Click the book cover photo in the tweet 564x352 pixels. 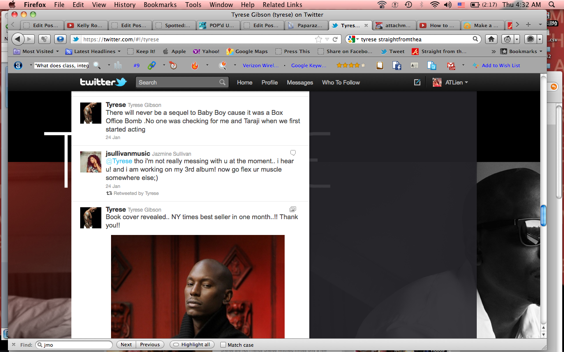click(197, 286)
